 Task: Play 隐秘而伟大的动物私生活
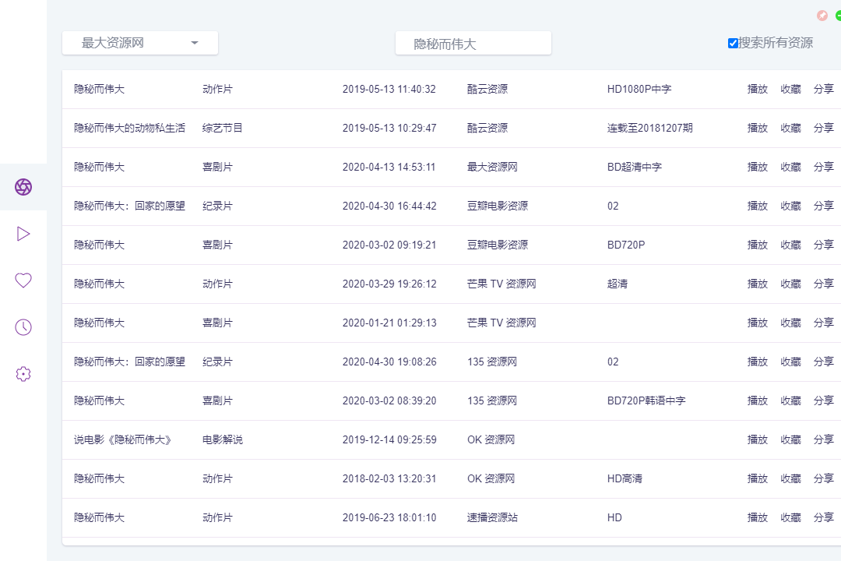[x=758, y=128]
